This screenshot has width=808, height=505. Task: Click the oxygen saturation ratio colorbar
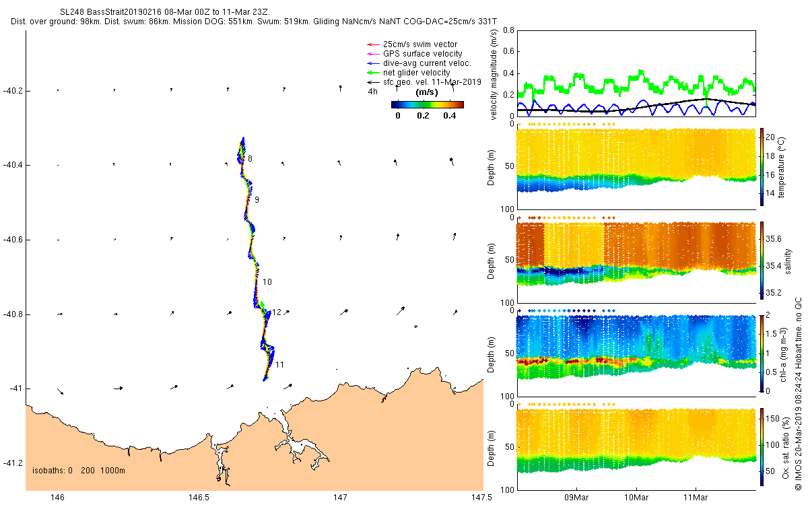[x=762, y=447]
